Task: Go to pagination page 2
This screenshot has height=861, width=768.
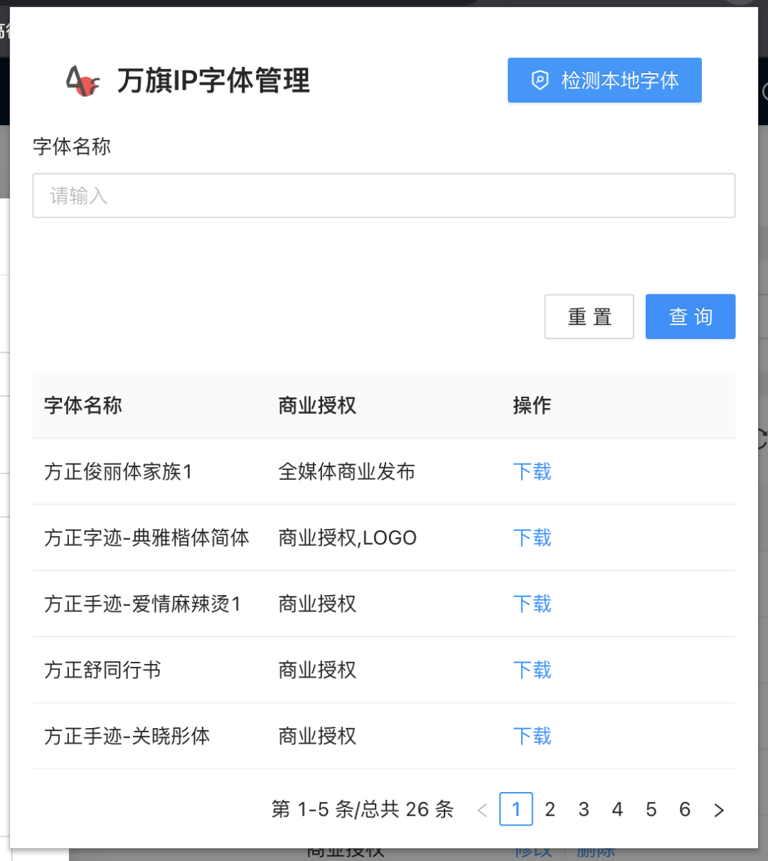Action: pos(550,809)
